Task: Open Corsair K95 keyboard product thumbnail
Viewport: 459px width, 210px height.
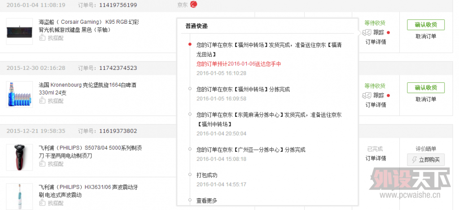Action: click(x=19, y=31)
